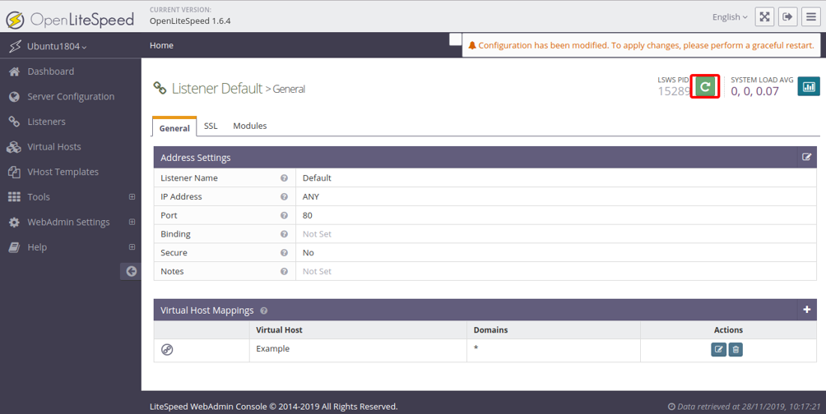Click help icon next to Secure
Viewport: 826px width, 414px height.
pyautogui.click(x=284, y=252)
